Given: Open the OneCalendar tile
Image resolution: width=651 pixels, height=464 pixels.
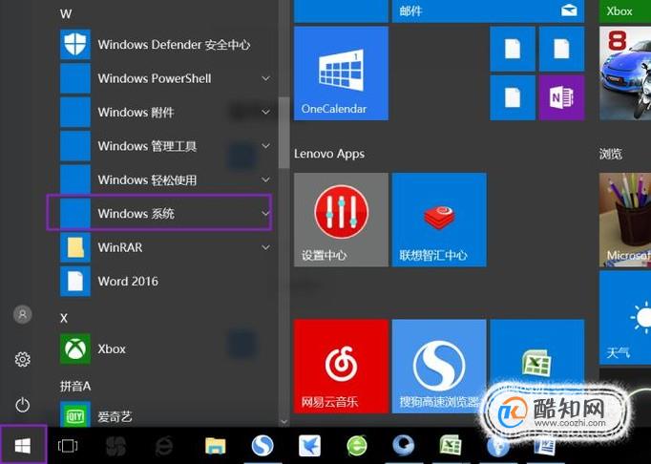Looking at the screenshot, I should pos(341,74).
